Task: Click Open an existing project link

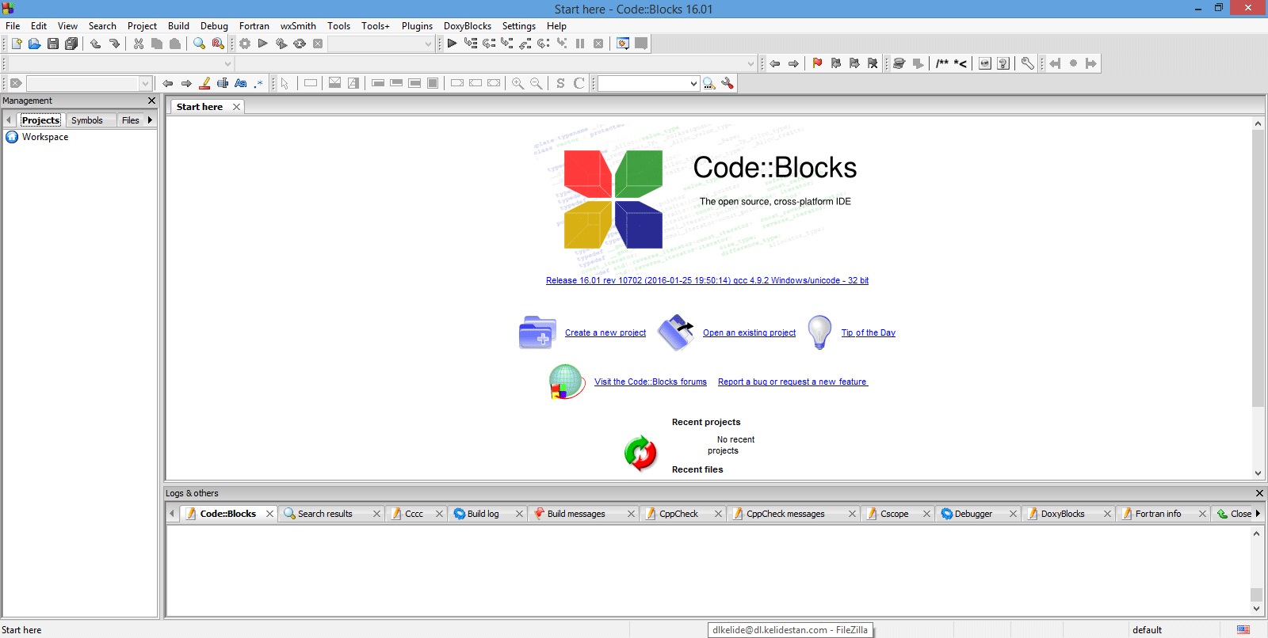Action: (x=749, y=333)
